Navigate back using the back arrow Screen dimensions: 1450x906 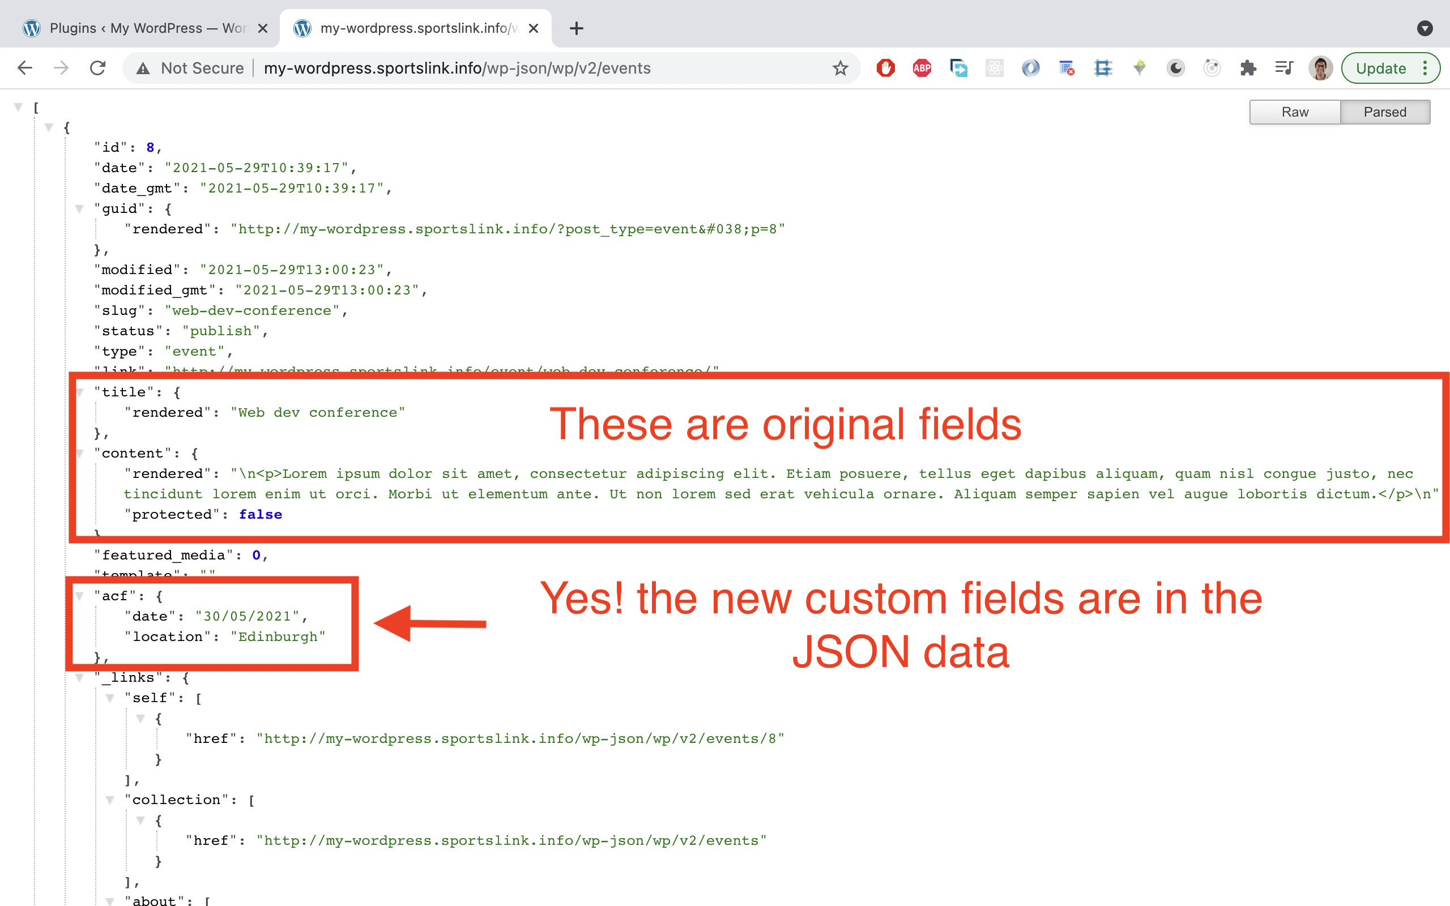click(24, 68)
